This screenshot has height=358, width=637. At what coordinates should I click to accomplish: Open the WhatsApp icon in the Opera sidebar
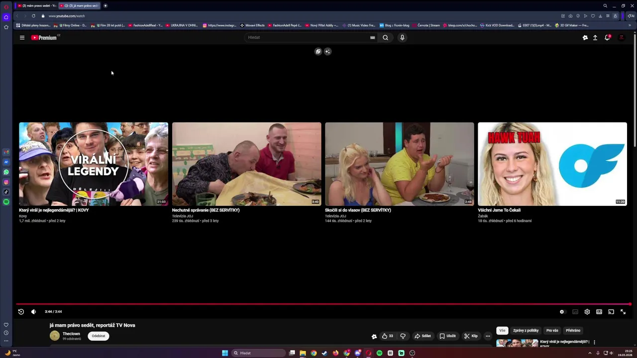(6, 172)
